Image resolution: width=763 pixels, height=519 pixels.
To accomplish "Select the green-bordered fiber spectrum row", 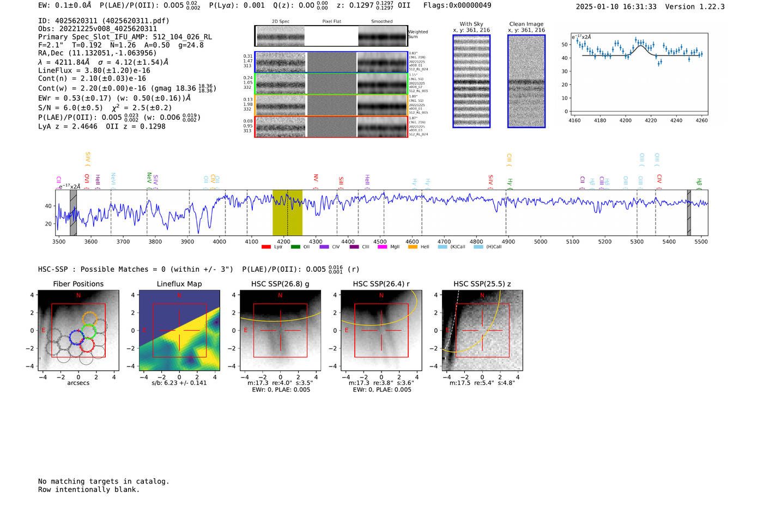I will [x=331, y=84].
